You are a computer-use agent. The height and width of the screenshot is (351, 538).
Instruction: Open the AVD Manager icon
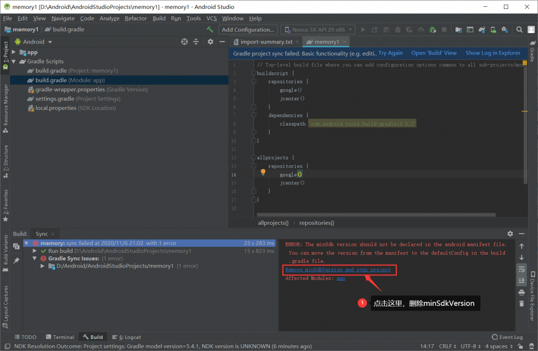click(x=493, y=30)
